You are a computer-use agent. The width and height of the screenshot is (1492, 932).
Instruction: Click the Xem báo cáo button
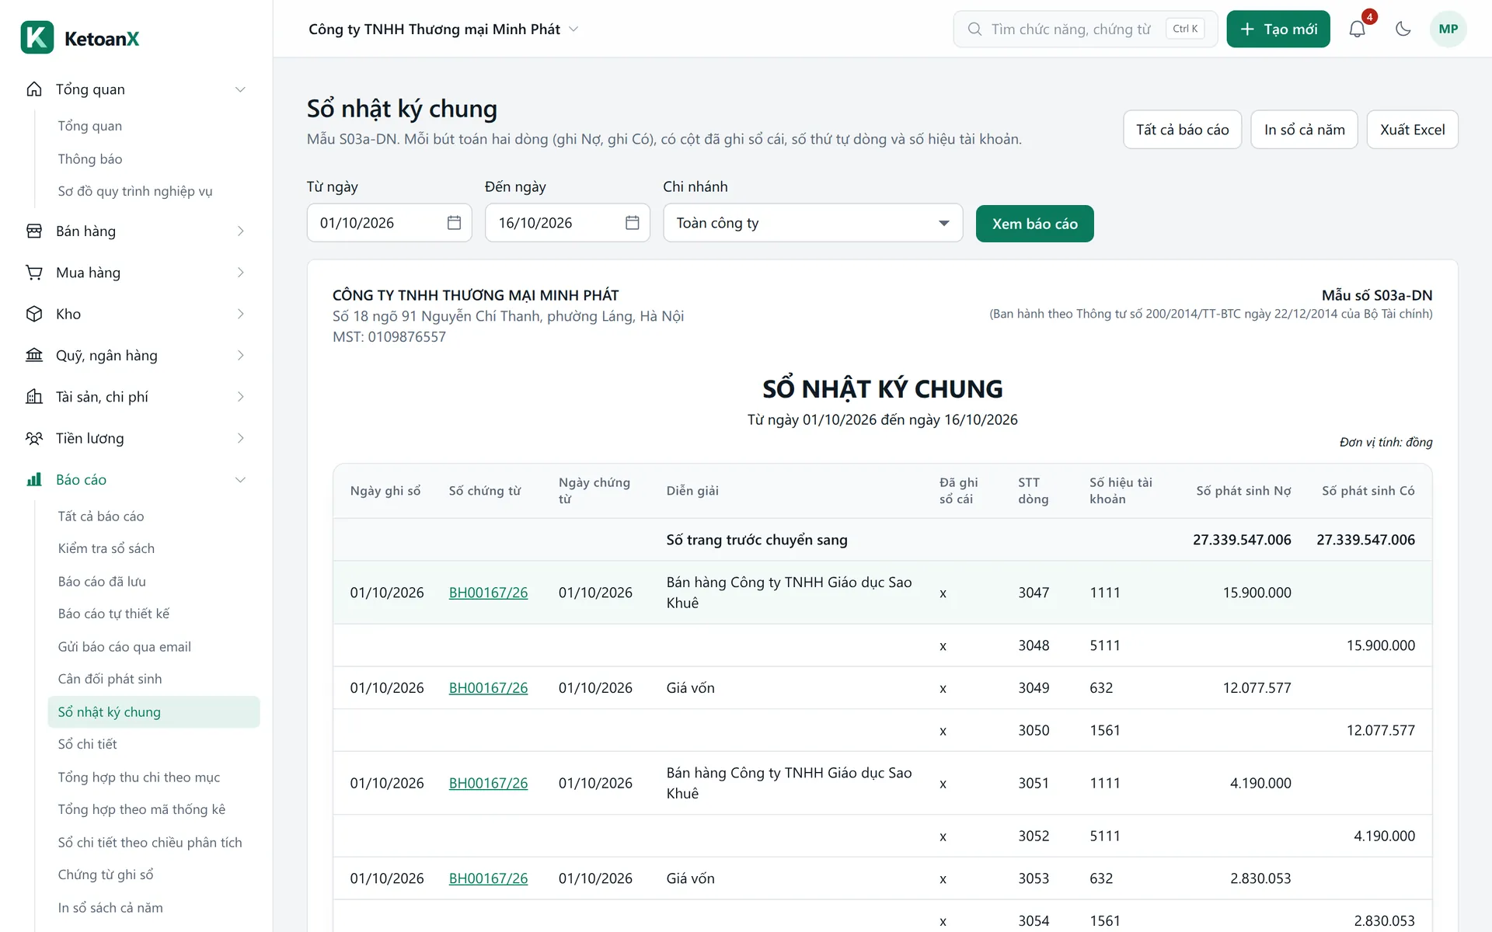[x=1034, y=224]
